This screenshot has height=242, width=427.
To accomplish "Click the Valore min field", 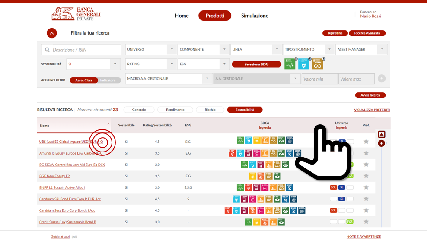I will [x=319, y=79].
